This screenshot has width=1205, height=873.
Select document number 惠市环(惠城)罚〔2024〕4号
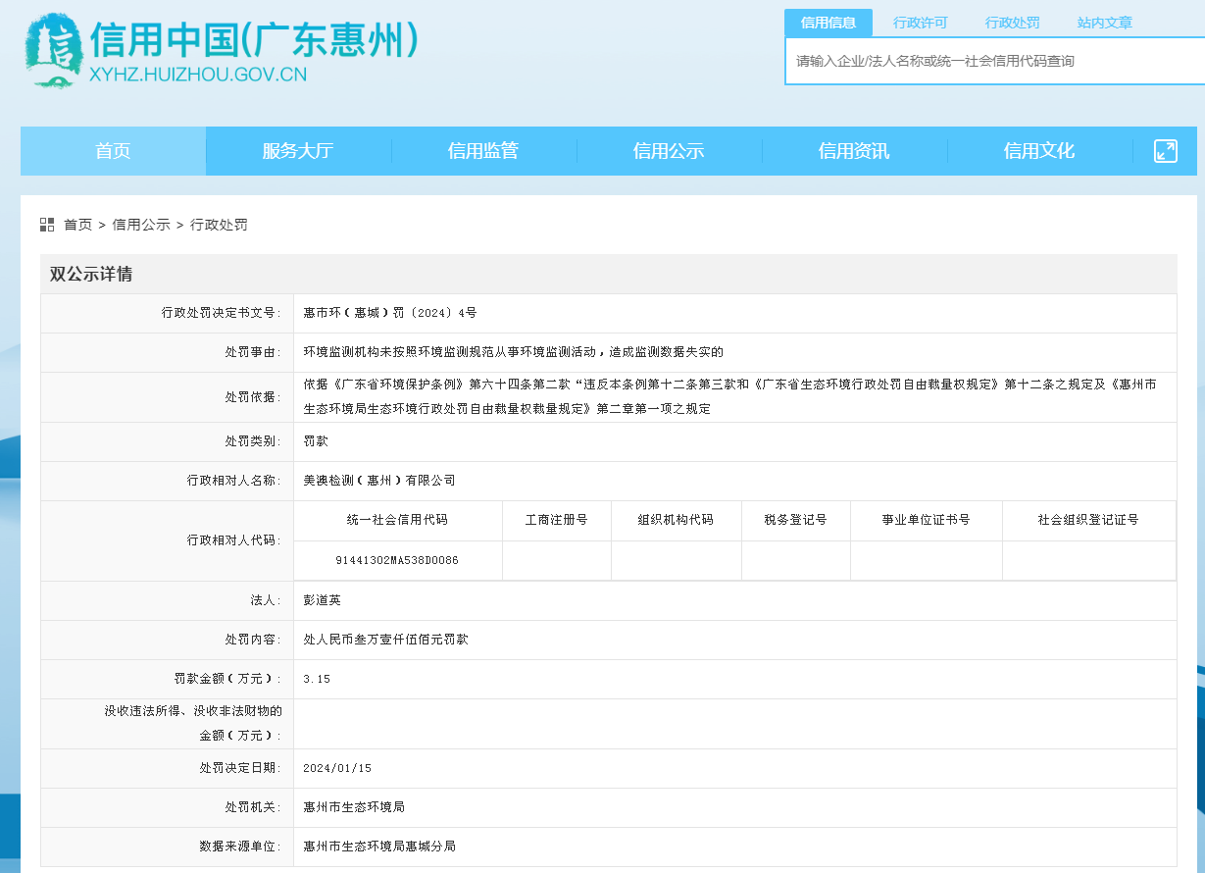point(390,313)
